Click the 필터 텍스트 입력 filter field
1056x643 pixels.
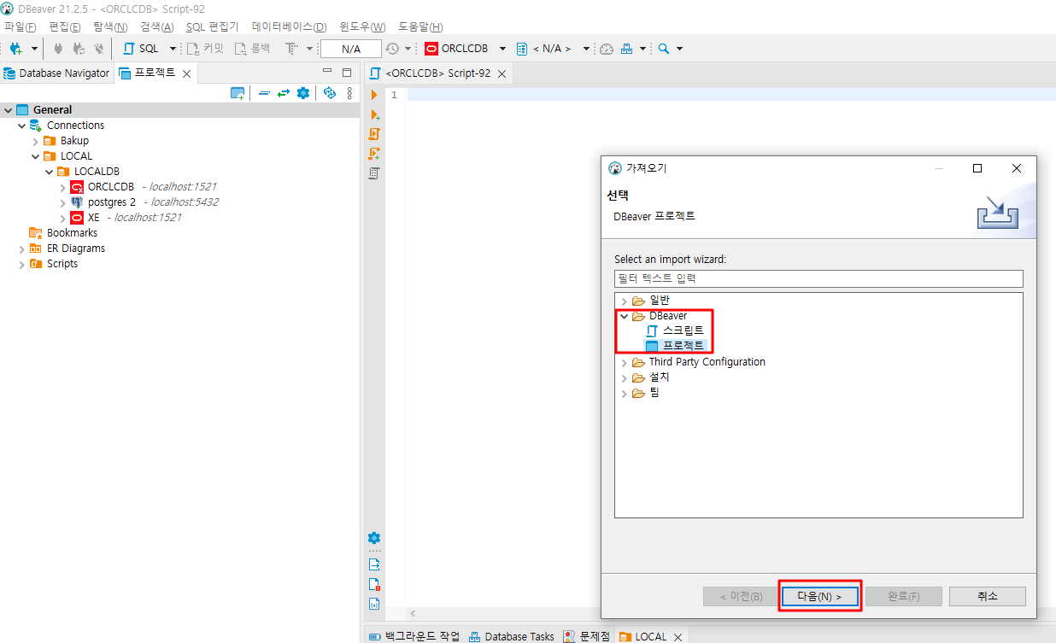818,278
